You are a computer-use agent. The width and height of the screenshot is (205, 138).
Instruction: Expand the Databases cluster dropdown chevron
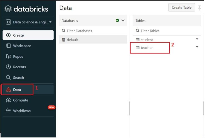coord(123,20)
